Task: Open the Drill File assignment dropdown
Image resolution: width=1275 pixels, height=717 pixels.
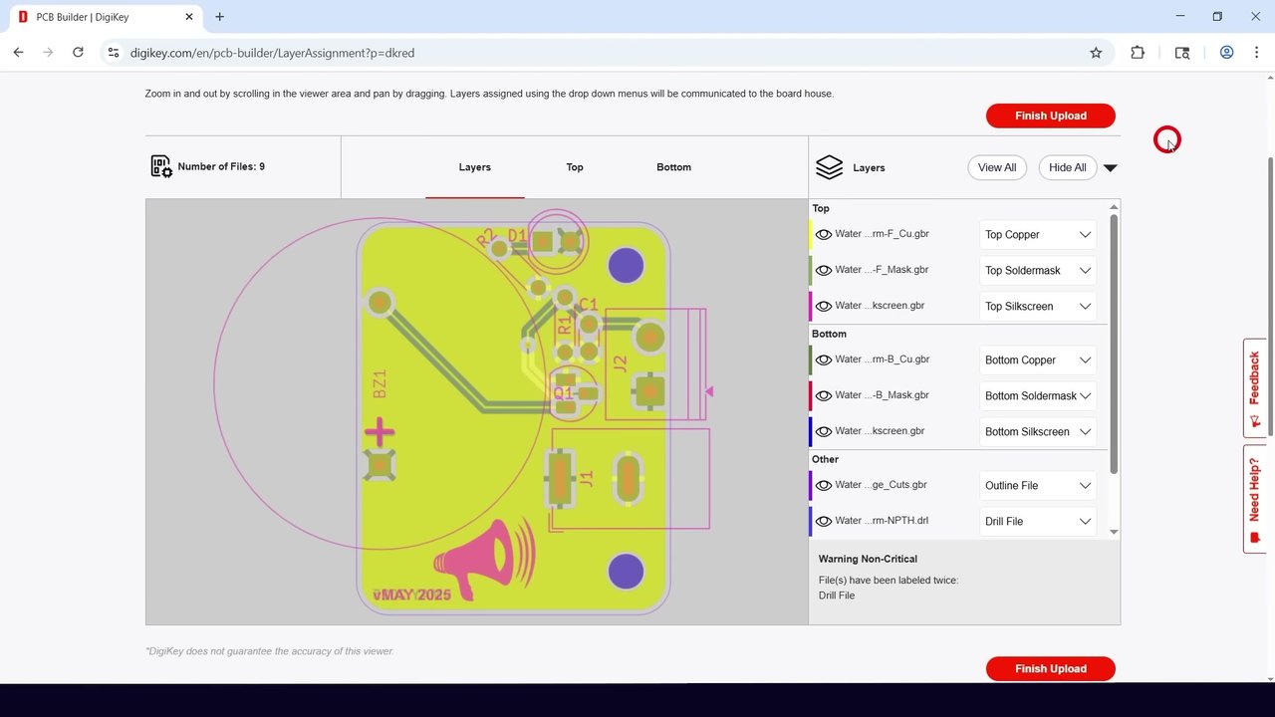Action: click(x=1038, y=522)
